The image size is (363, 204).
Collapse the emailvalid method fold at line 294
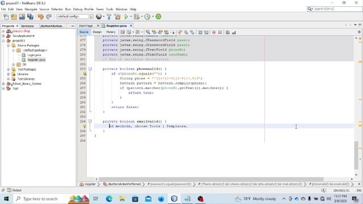click(90, 121)
